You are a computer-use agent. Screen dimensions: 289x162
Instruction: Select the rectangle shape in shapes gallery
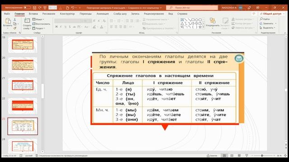193,20
